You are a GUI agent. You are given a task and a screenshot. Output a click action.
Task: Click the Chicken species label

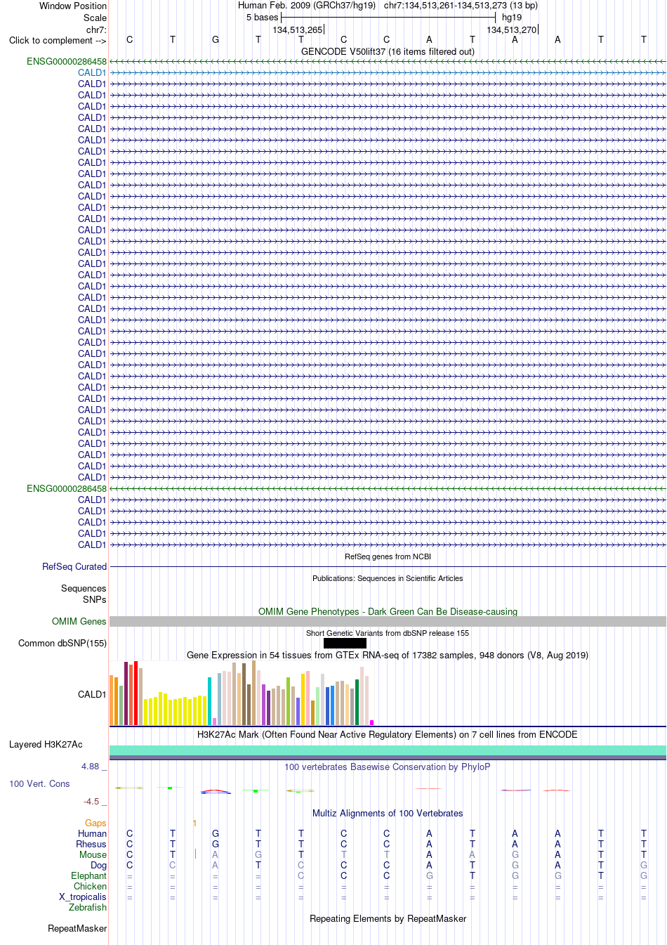pos(90,886)
